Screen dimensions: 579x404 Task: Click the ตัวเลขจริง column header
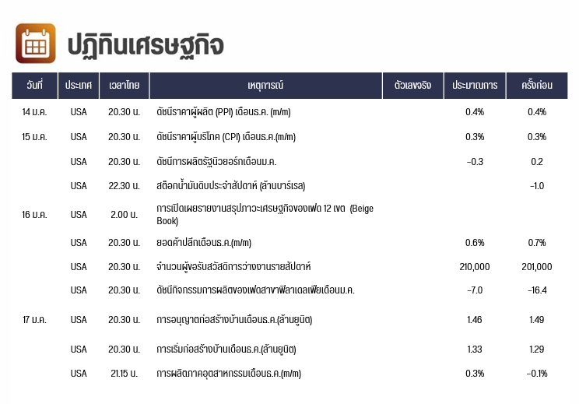(x=412, y=86)
